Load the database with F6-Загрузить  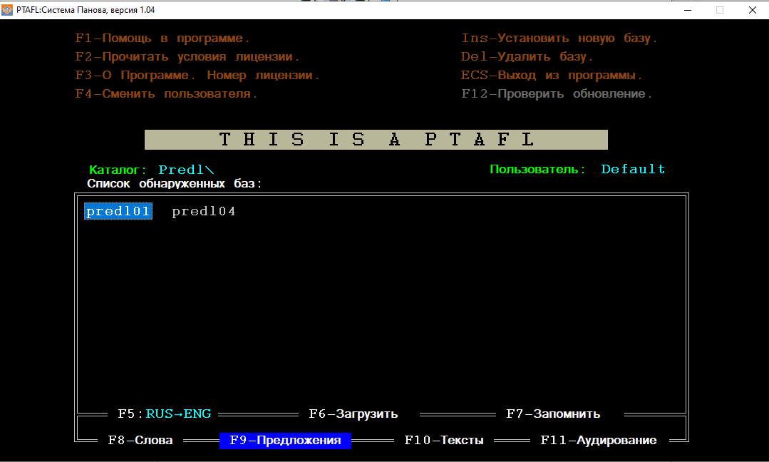click(353, 414)
